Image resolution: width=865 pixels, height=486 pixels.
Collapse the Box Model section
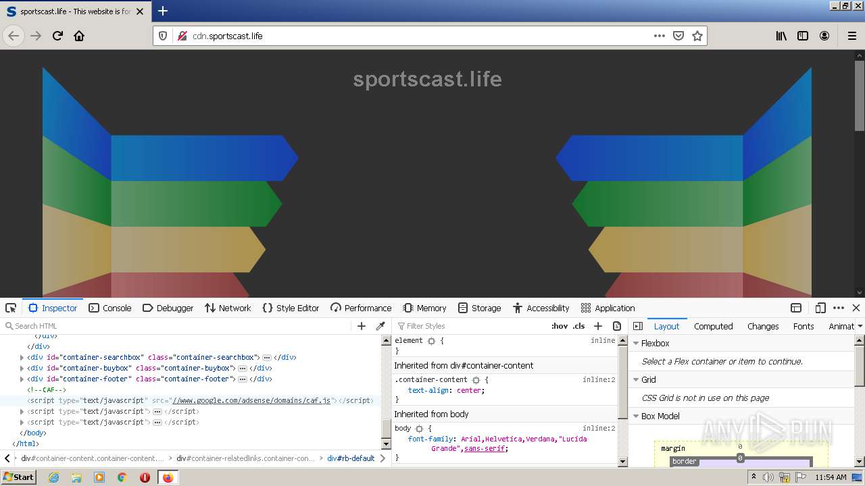pyautogui.click(x=636, y=416)
